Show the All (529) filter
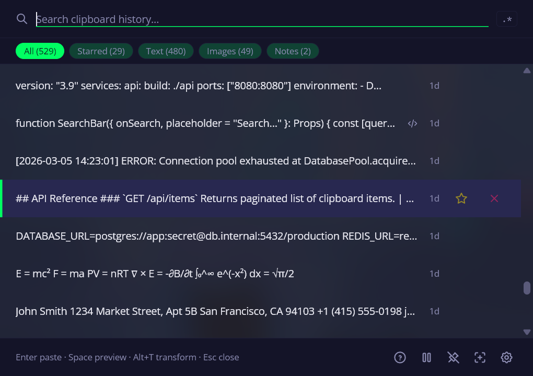 [x=40, y=51]
